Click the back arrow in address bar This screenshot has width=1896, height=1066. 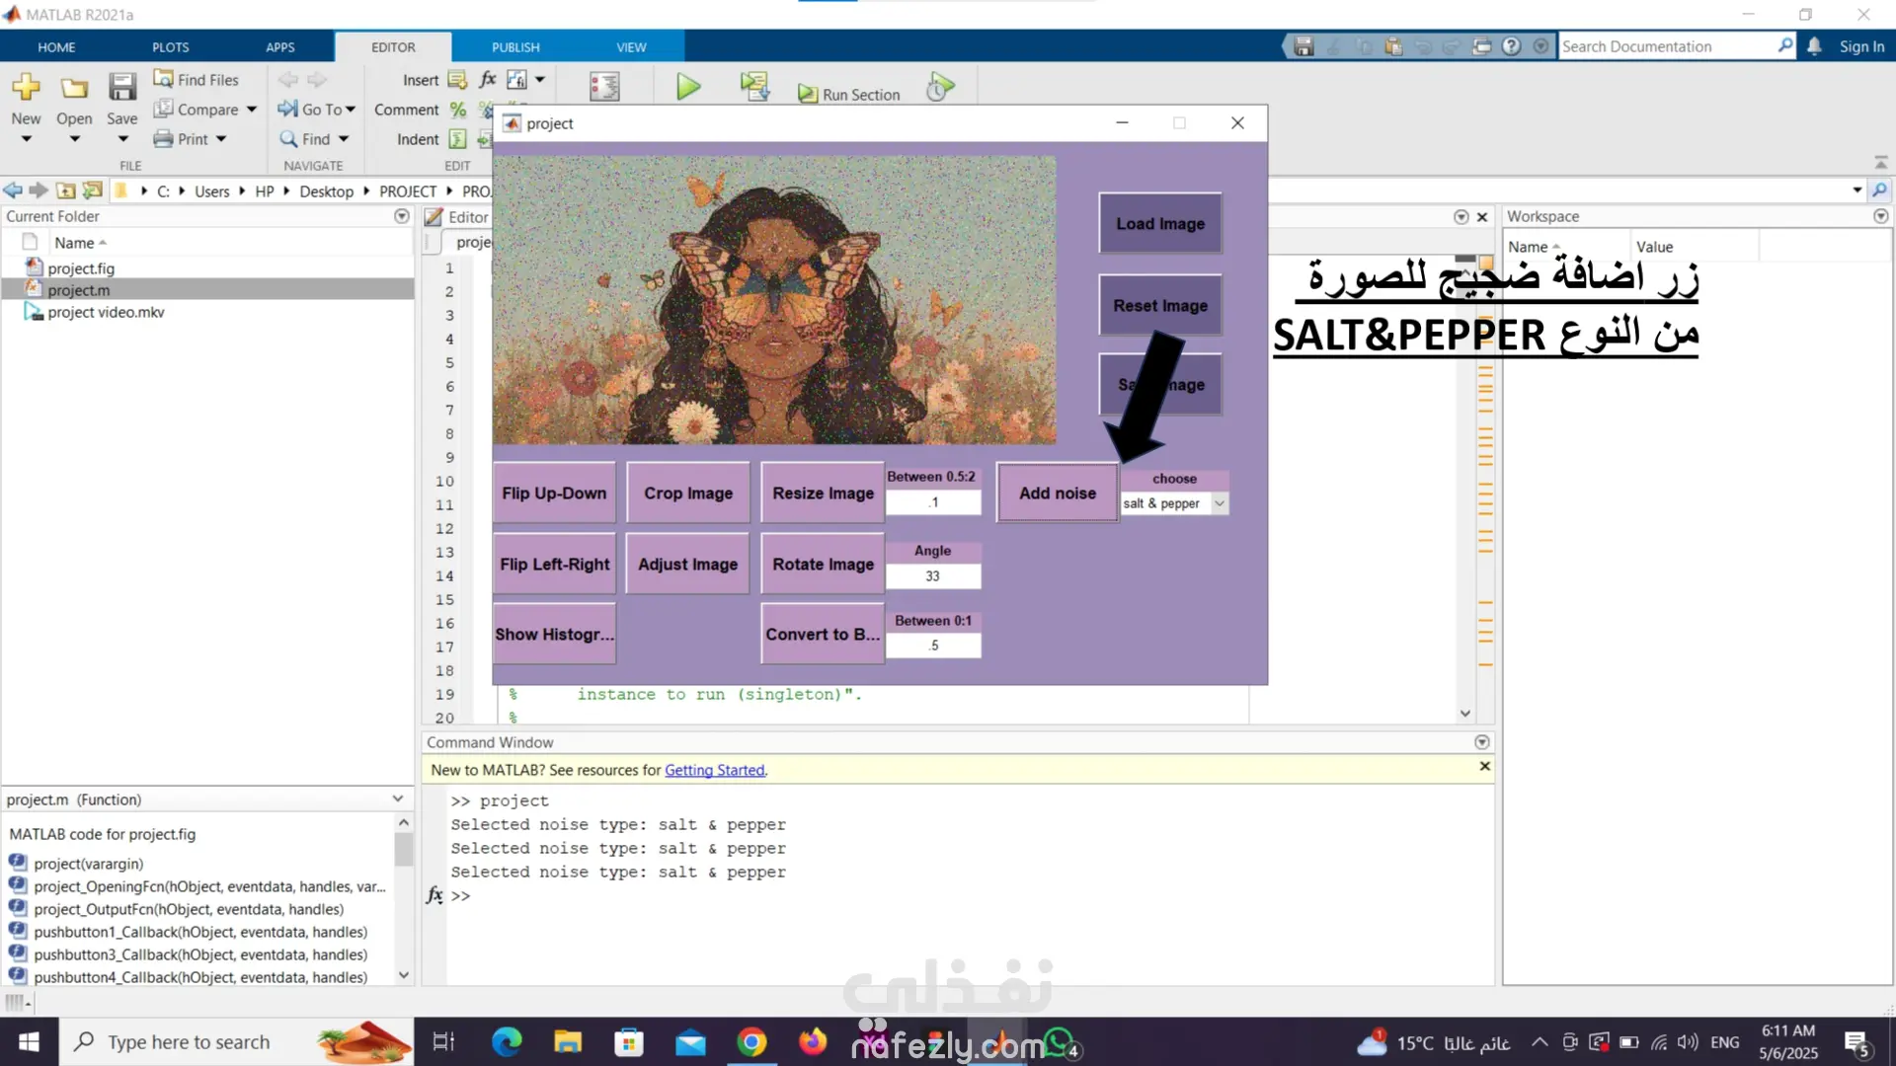point(13,190)
